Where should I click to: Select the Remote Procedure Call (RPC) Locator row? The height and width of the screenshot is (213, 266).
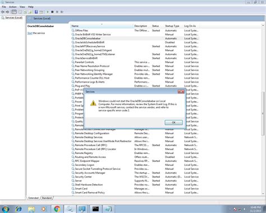pos(135,149)
